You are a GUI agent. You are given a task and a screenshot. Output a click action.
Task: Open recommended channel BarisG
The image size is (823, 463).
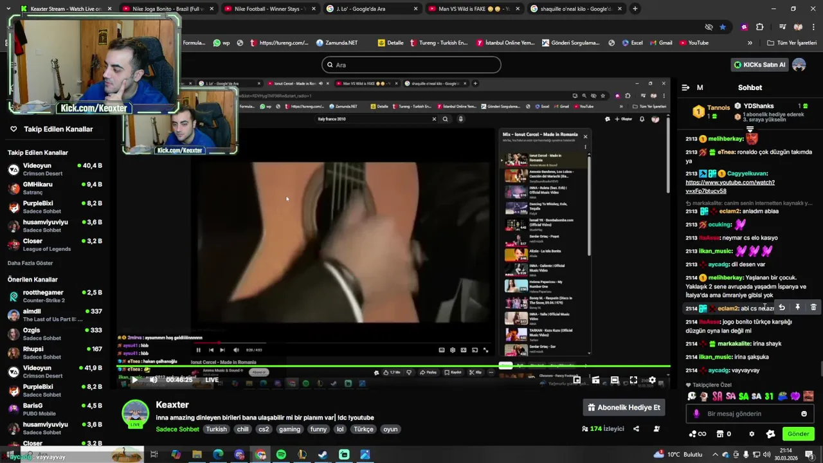[x=55, y=410]
